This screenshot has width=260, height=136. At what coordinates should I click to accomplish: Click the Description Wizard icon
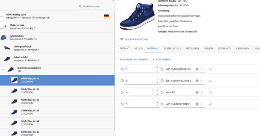pyautogui.click(x=122, y=39)
